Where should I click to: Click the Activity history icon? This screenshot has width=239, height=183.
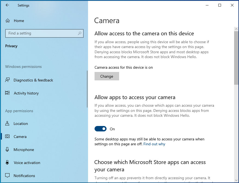[x=7, y=93]
